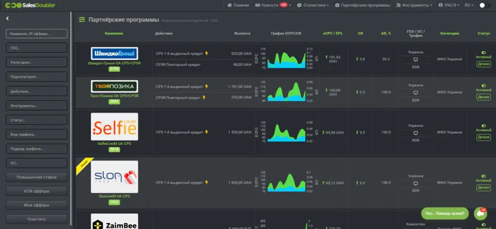Click the Детали button for SelfieCredit
Viewport: 496px width, 229px height.
(483, 137)
